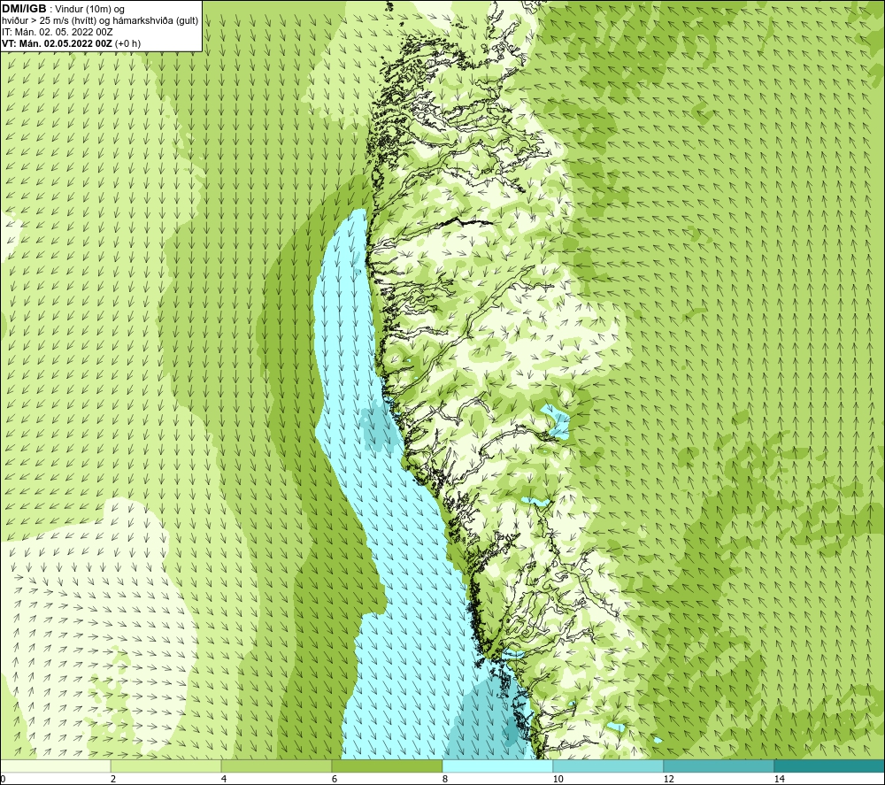The height and width of the screenshot is (785, 885).
Task: Select the 8–10 m/s light cyan colorbar segment
Action: click(497, 766)
